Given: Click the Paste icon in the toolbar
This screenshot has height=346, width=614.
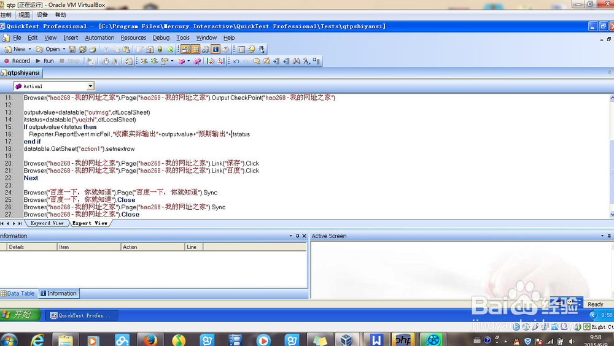Looking at the screenshot, I should tap(126, 49).
